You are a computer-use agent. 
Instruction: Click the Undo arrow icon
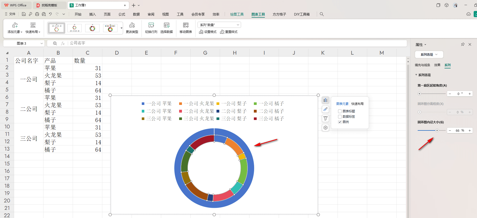point(50,14)
